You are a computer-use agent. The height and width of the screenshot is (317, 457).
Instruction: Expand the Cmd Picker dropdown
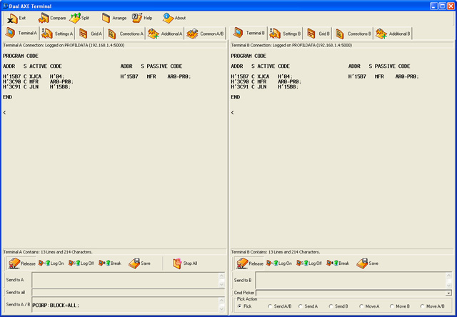coord(448,293)
